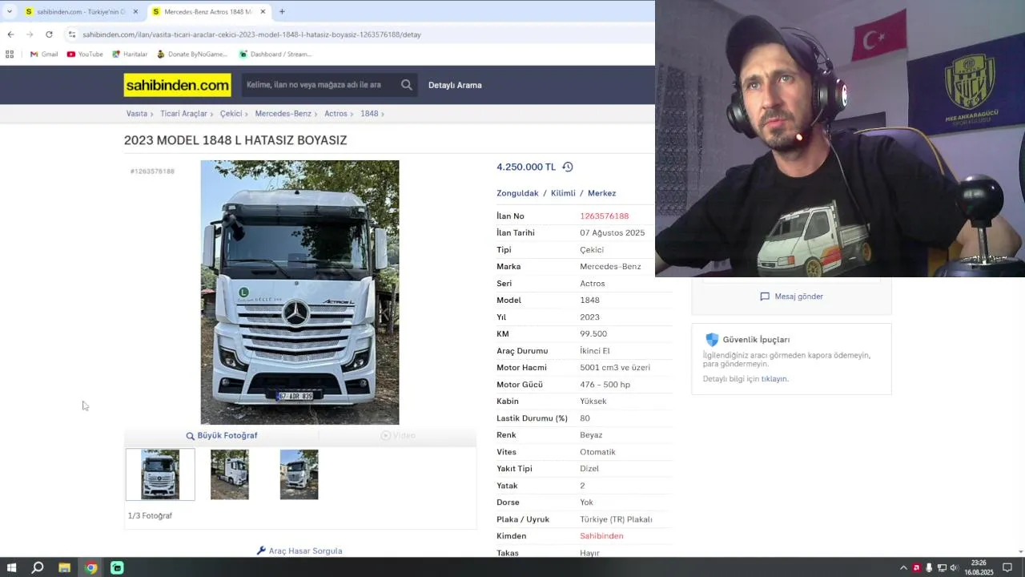The height and width of the screenshot is (577, 1025).
Task: Click the main truck photo
Action: click(299, 293)
